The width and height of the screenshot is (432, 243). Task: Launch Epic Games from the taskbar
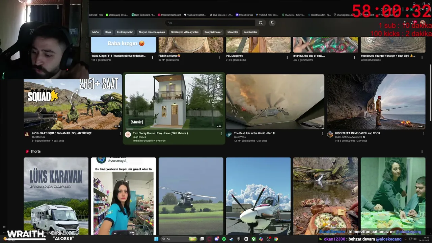point(239,239)
